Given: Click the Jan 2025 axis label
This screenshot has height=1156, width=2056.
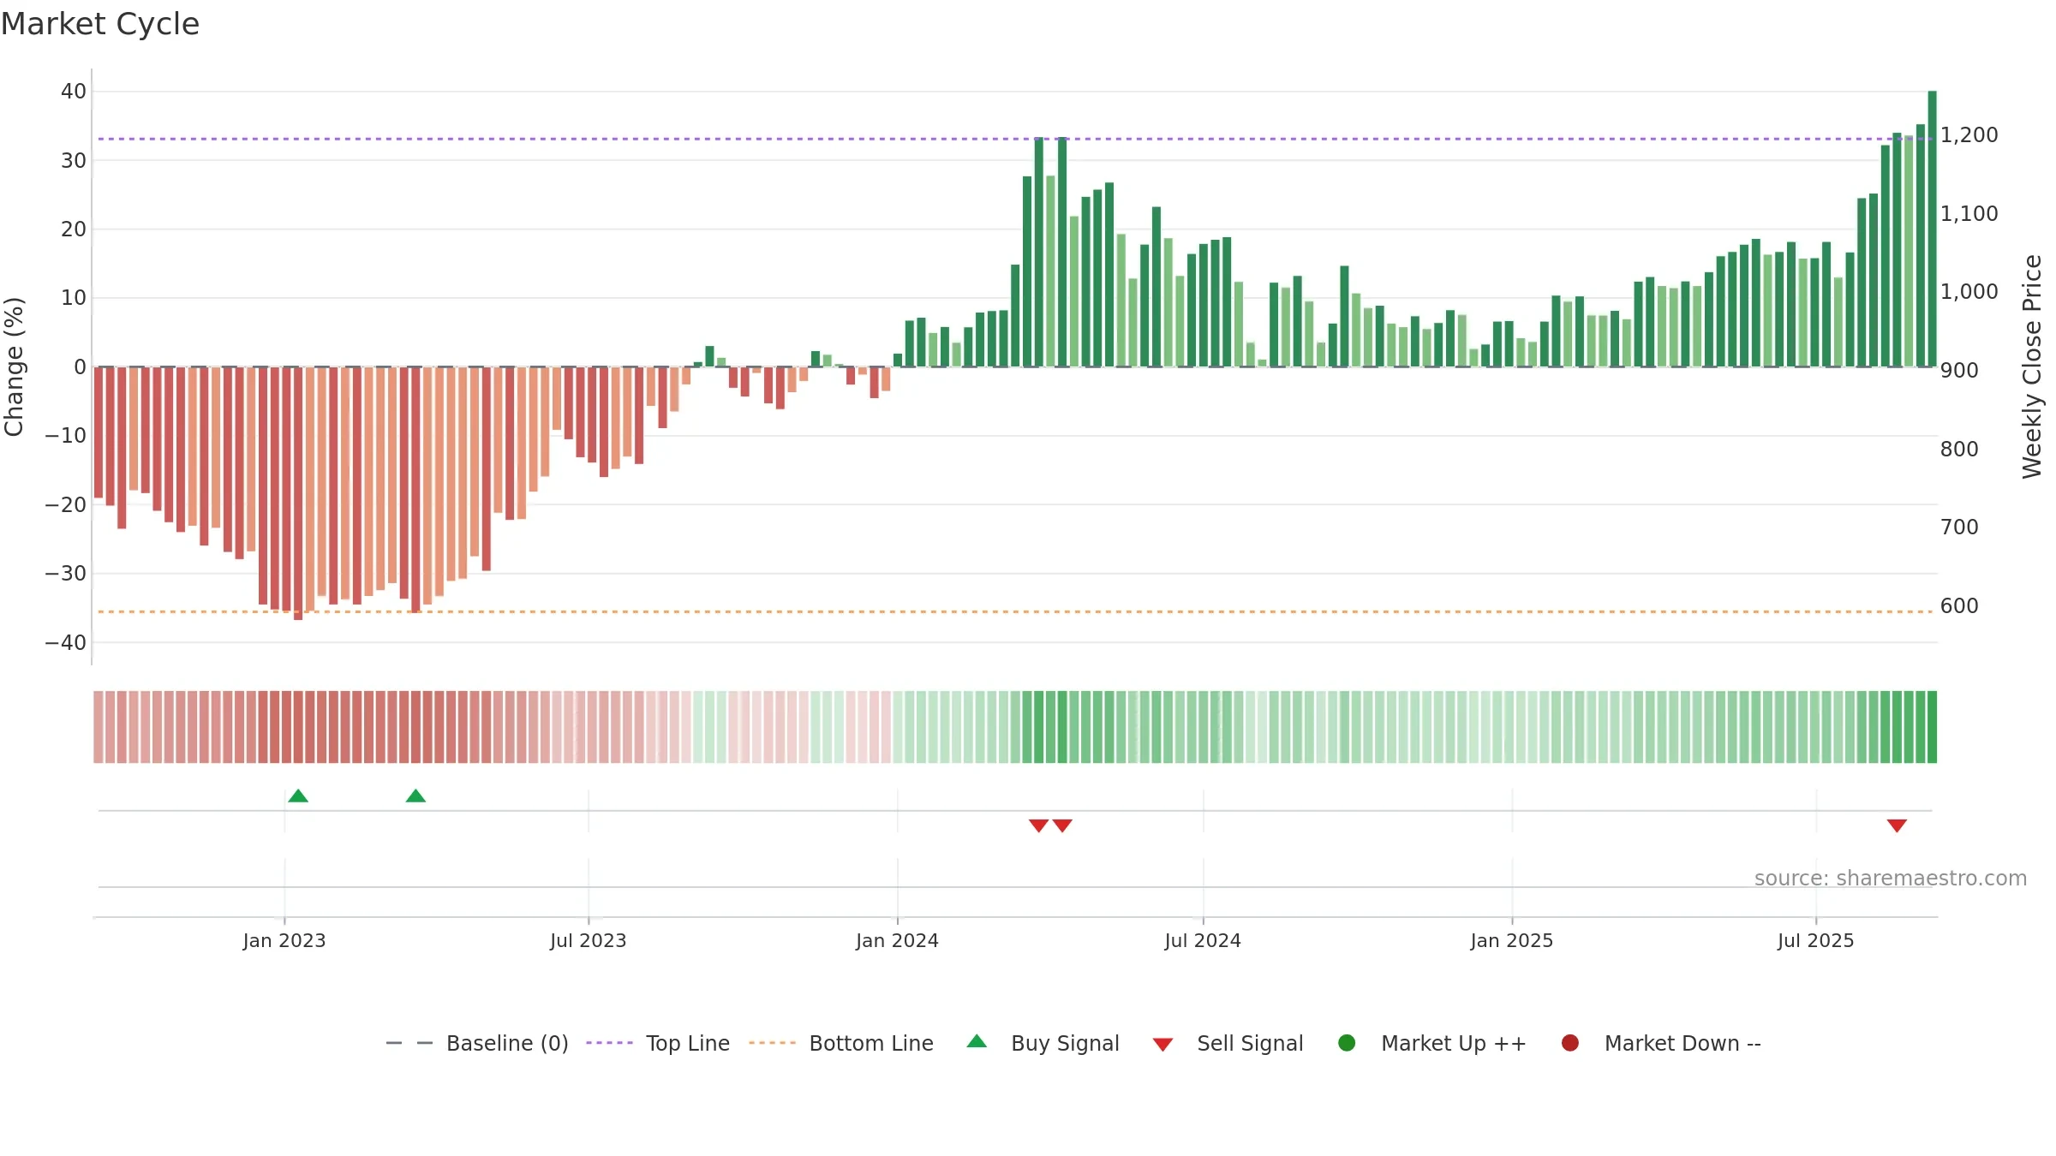Looking at the screenshot, I should (1512, 940).
